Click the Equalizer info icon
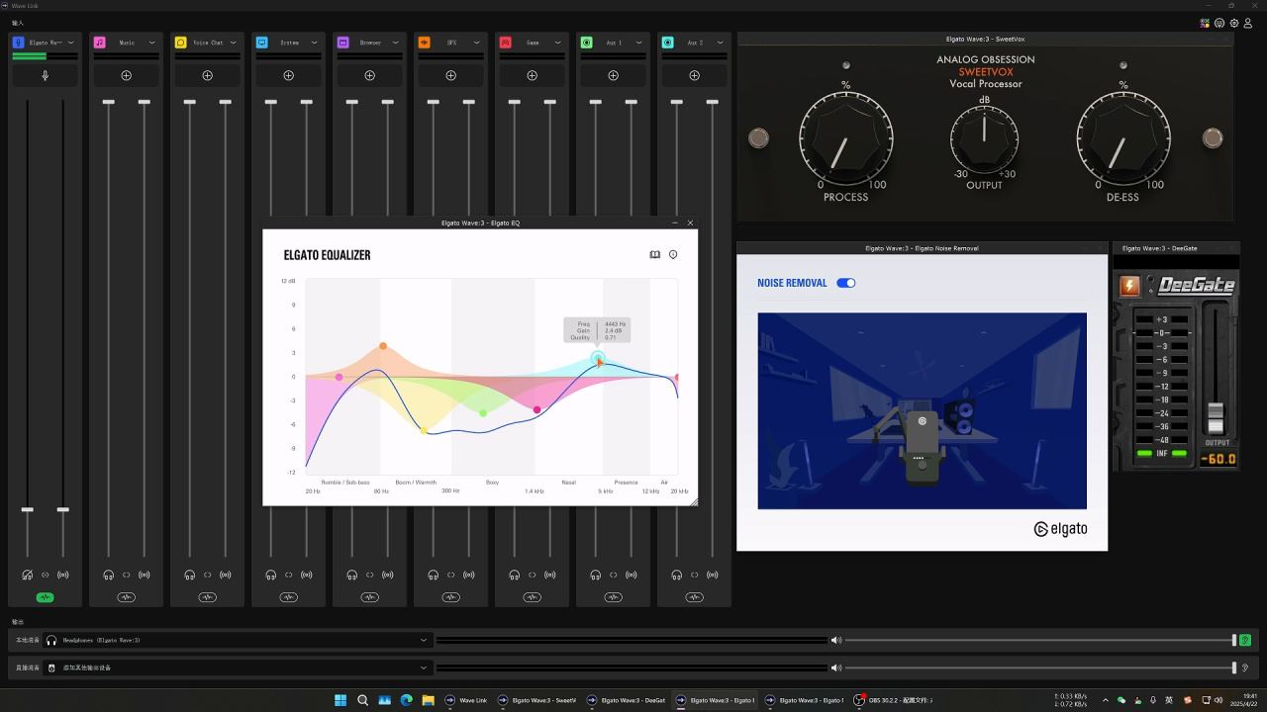The height and width of the screenshot is (712, 1267). 673,254
